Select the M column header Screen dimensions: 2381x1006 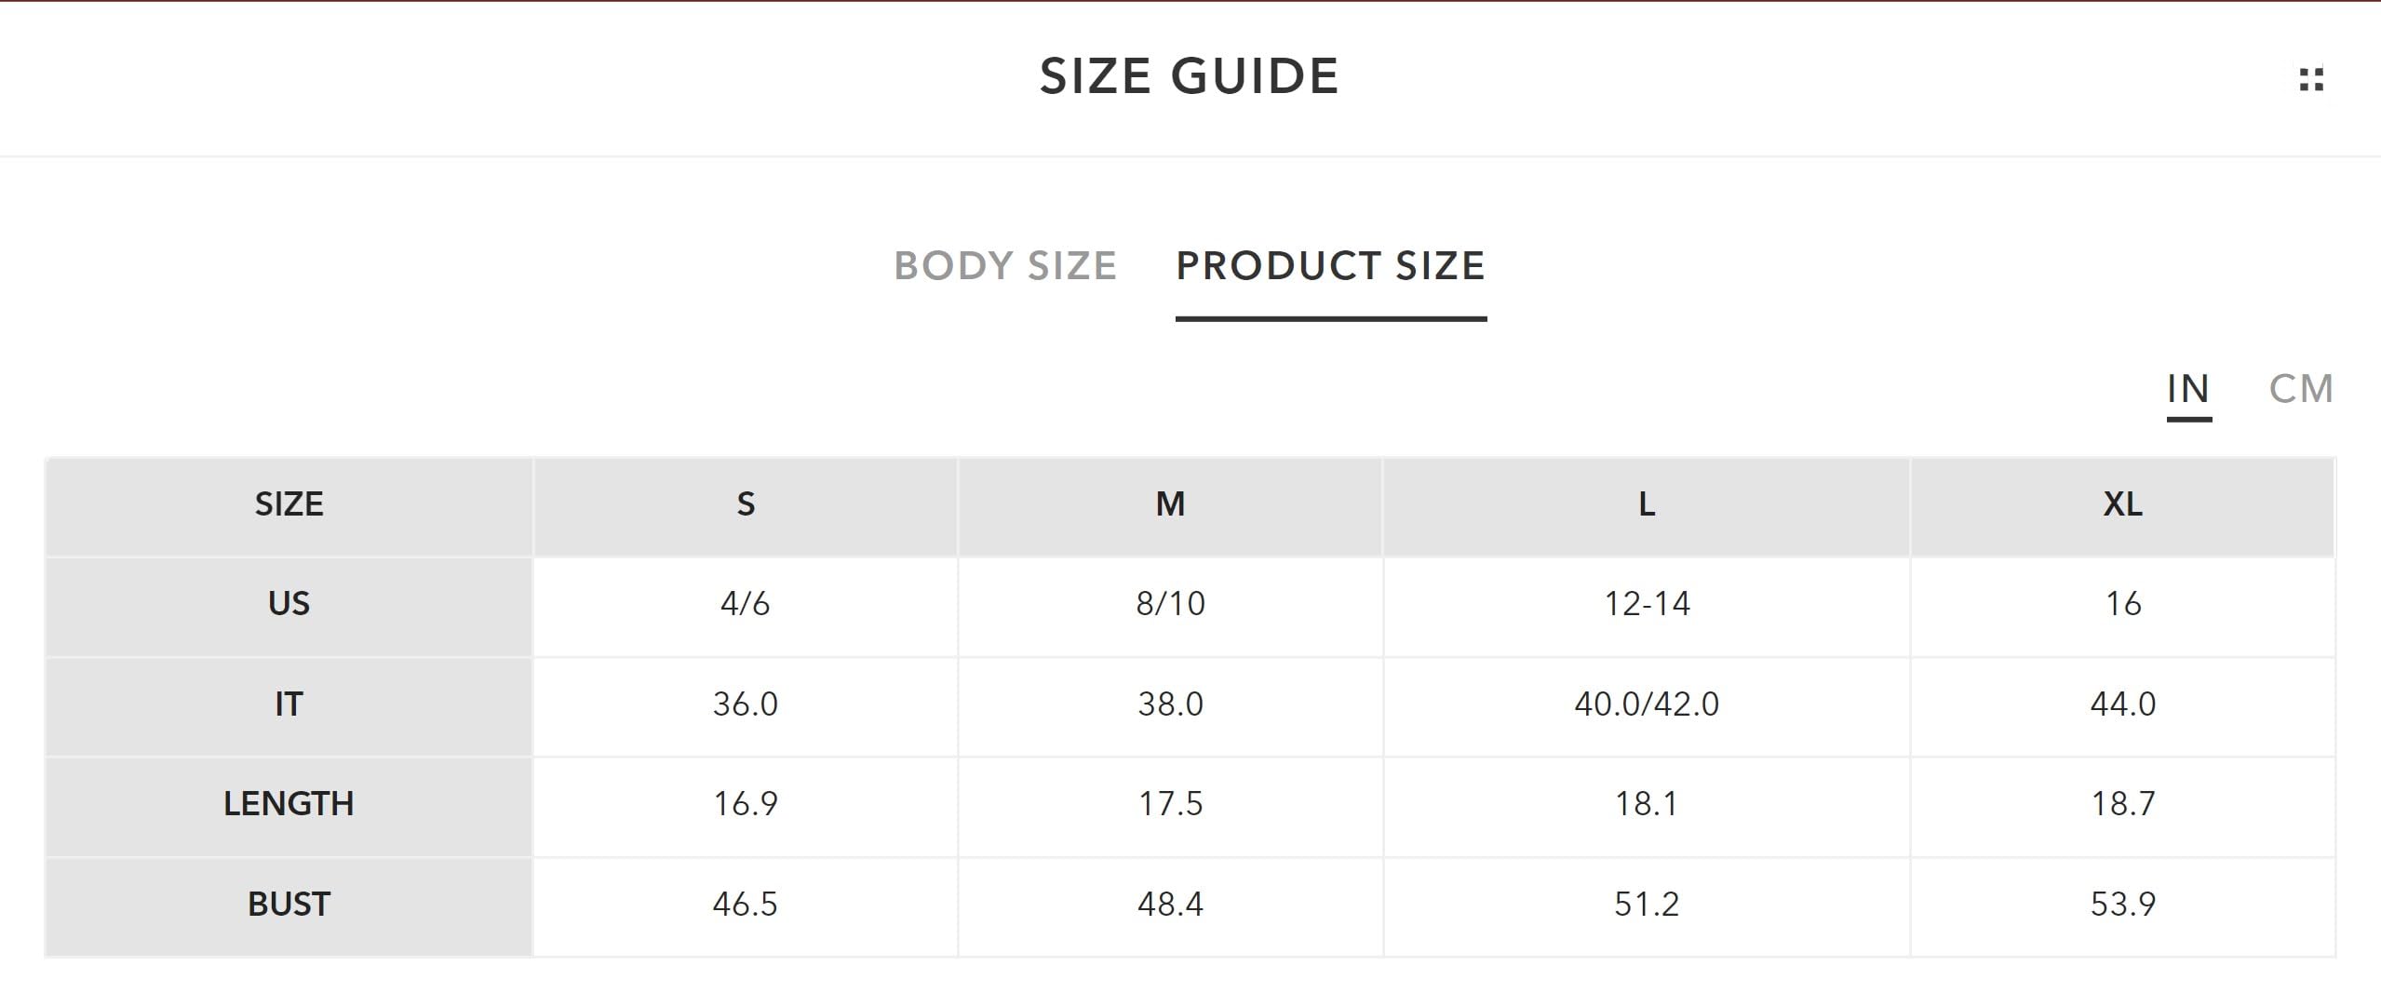click(1170, 504)
